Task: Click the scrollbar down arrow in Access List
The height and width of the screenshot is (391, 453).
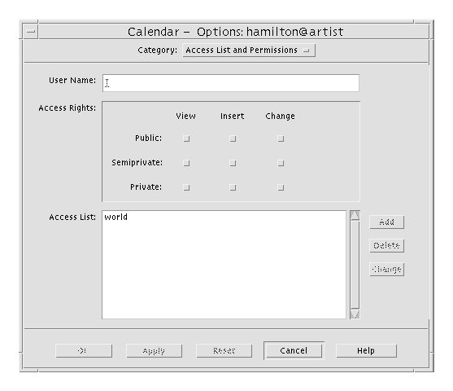Action: 355,314
